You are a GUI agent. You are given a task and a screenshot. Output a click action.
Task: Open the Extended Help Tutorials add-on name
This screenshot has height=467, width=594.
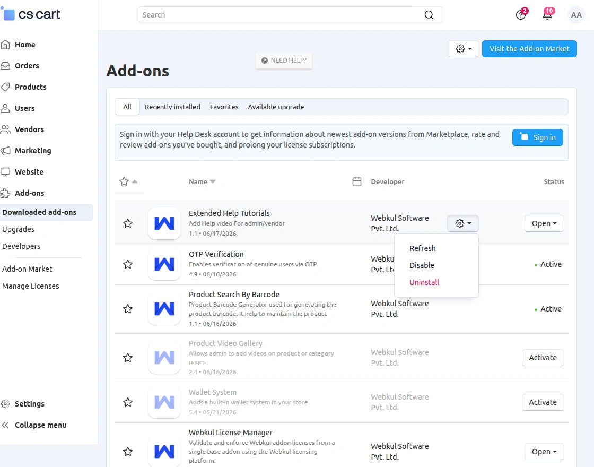[229, 213]
